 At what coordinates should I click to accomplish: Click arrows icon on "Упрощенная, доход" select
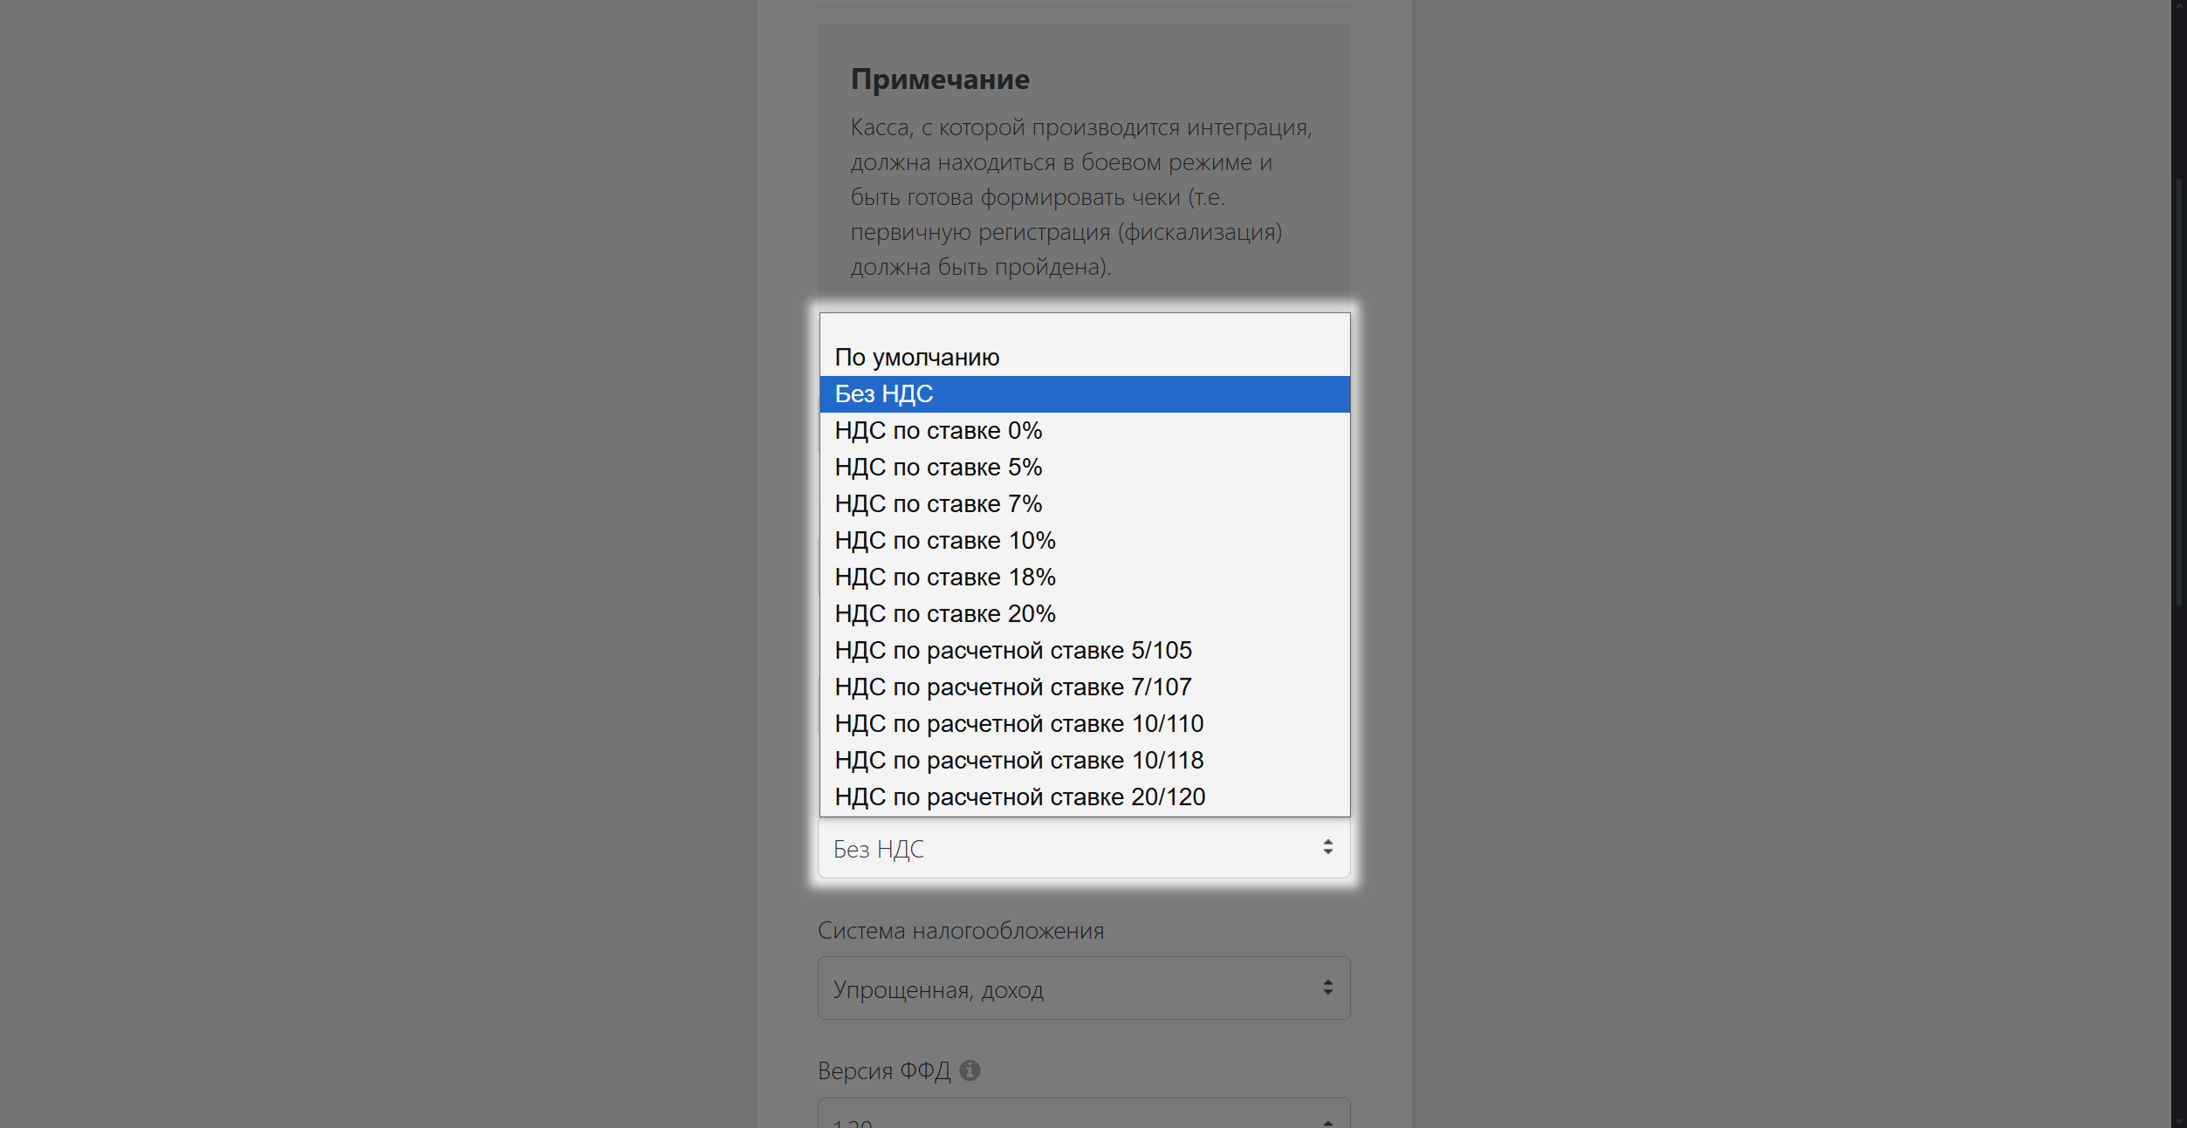pos(1327,988)
